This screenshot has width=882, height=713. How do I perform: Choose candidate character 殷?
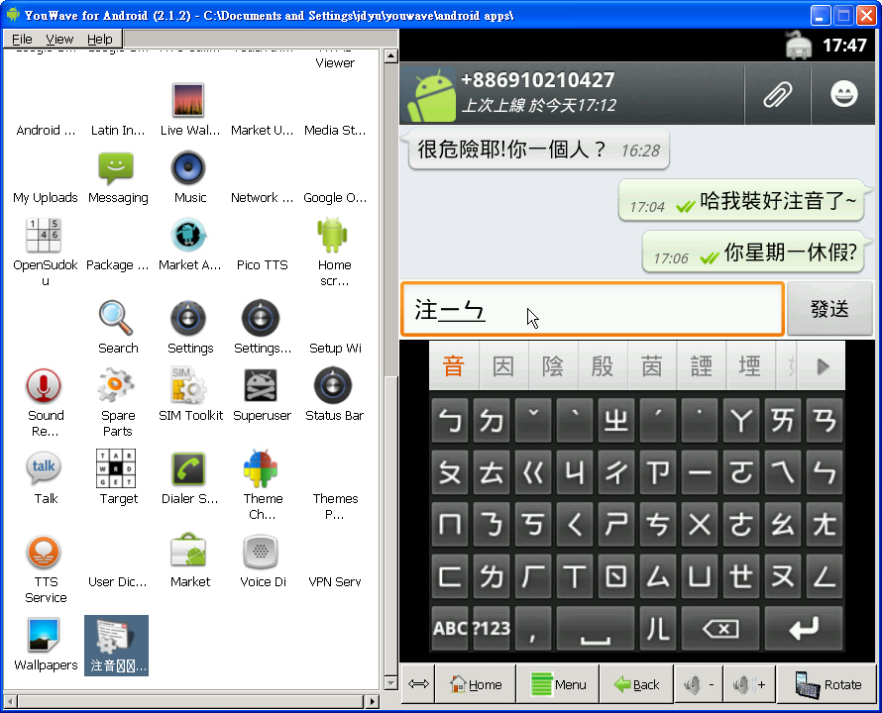[602, 366]
